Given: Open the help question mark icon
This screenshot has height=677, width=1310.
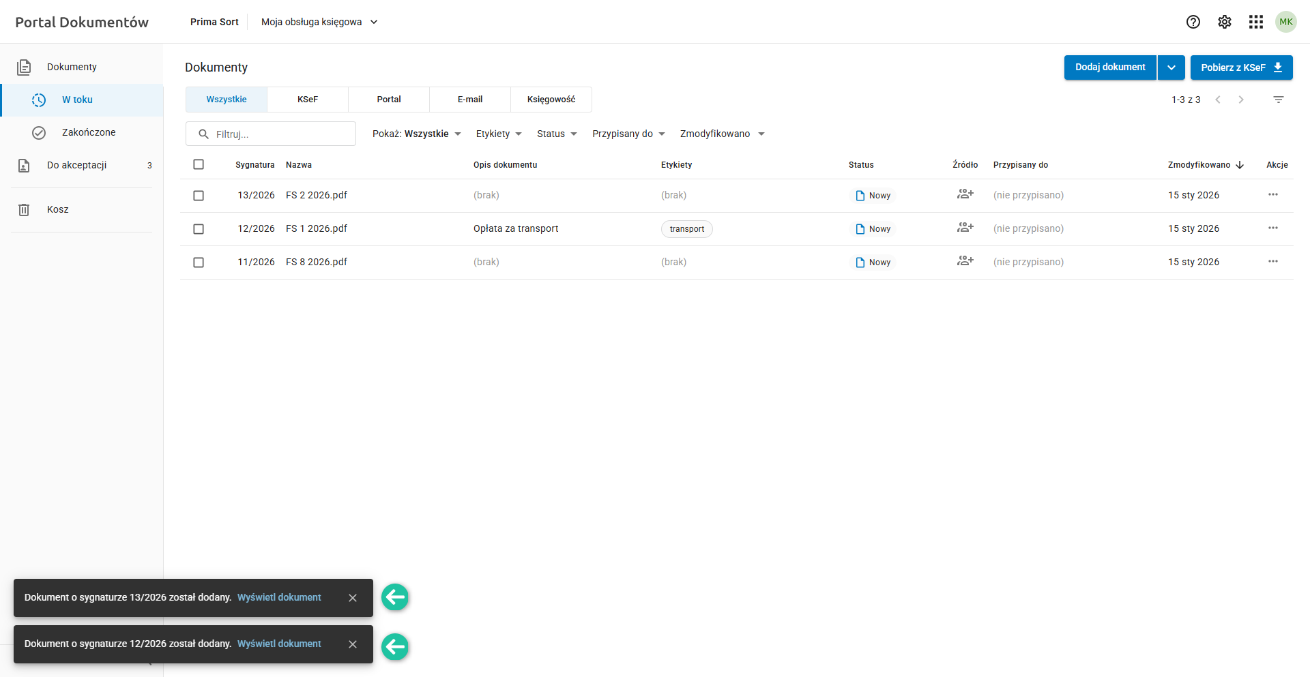Looking at the screenshot, I should coord(1193,22).
